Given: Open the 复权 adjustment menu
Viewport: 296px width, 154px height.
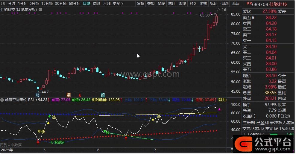Looking at the screenshot, I should (141, 4).
